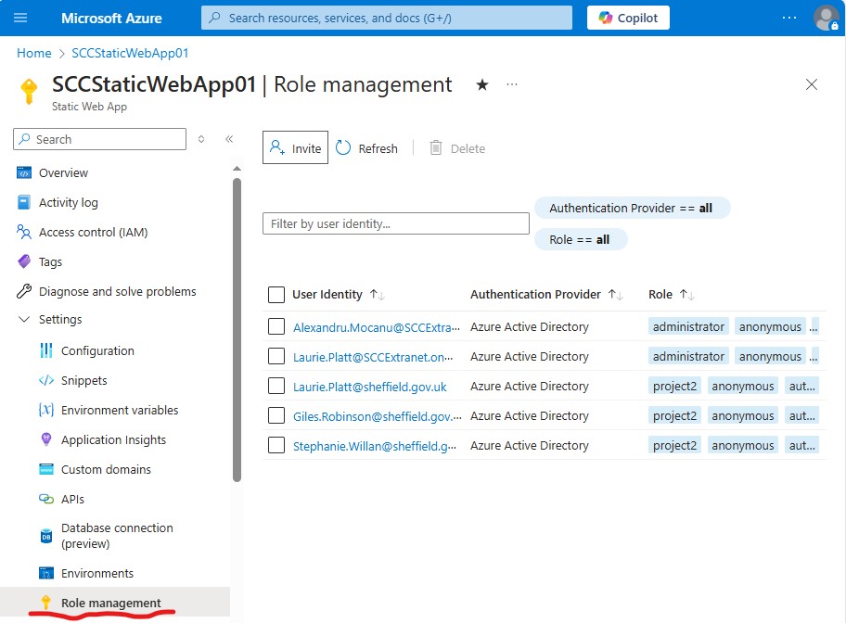Open the Azure portal hamburger menu
The image size is (846, 623).
[20, 18]
